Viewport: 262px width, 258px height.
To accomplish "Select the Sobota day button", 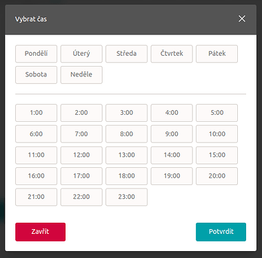I will coord(36,75).
